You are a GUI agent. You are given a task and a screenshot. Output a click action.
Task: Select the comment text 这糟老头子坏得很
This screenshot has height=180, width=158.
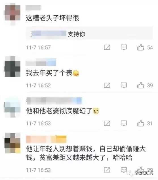click(x=52, y=18)
